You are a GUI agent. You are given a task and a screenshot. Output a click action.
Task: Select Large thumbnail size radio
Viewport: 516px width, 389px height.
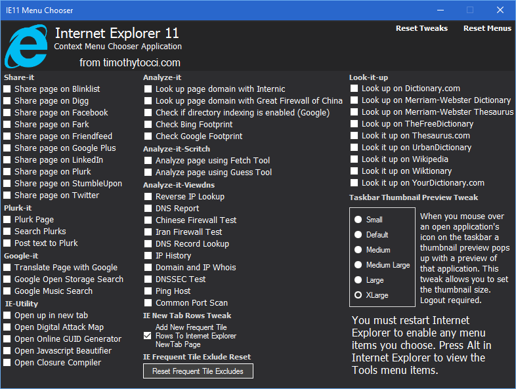pyautogui.click(x=358, y=280)
